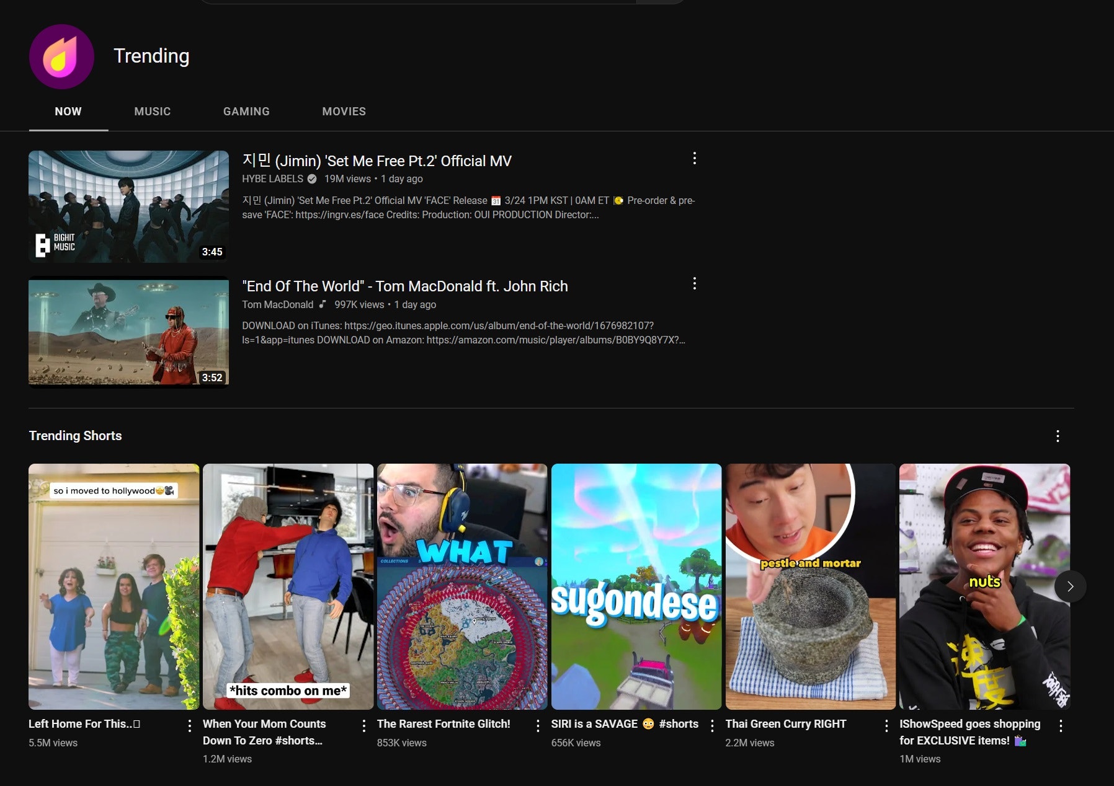Open options for When Your Mom Counts short
The height and width of the screenshot is (786, 1114).
pos(363,726)
